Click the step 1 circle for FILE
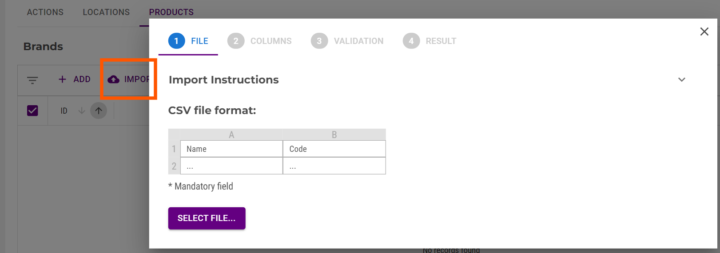Viewport: 720px width, 253px height. click(176, 41)
